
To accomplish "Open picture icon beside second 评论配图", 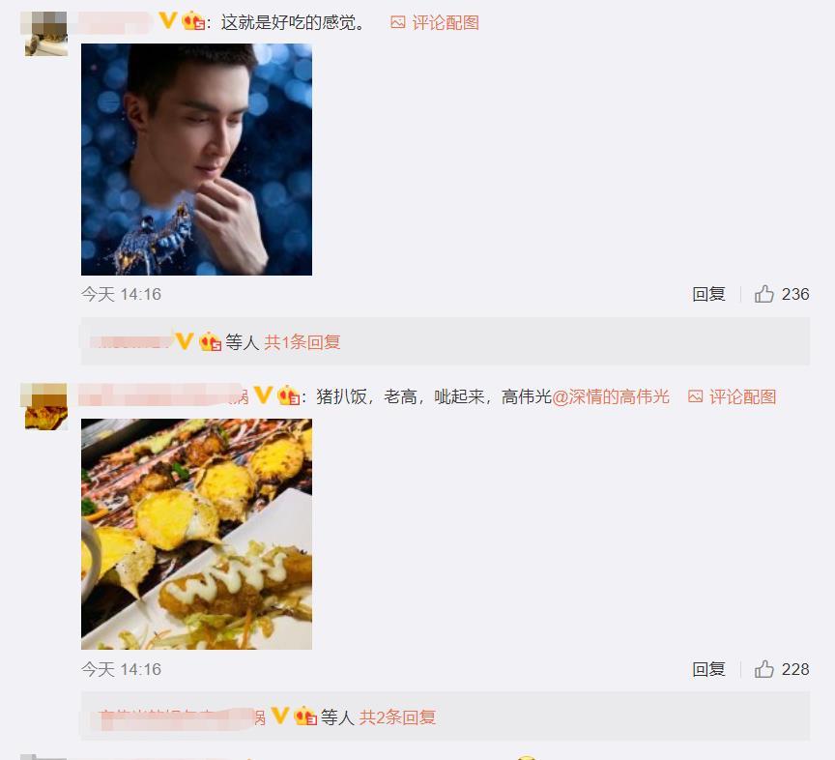I will 695,396.
